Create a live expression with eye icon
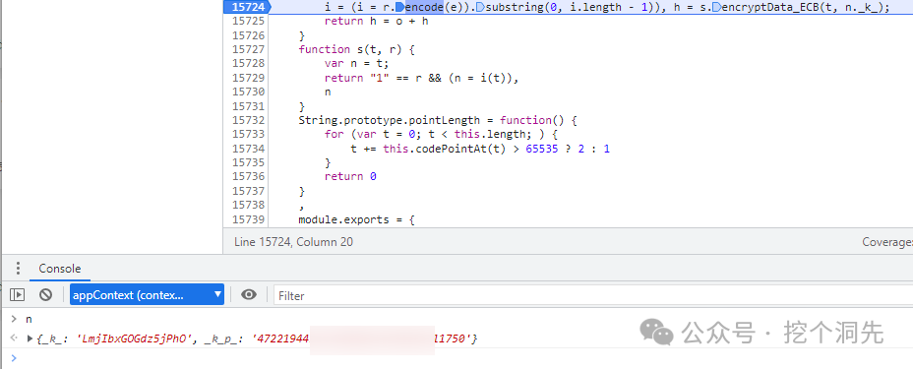Screen dimensions: 913x369 (249, 295)
